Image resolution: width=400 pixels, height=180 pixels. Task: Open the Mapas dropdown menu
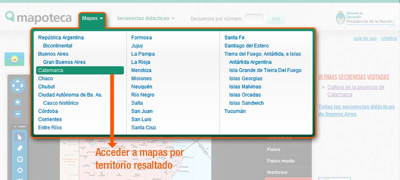pos(92,18)
